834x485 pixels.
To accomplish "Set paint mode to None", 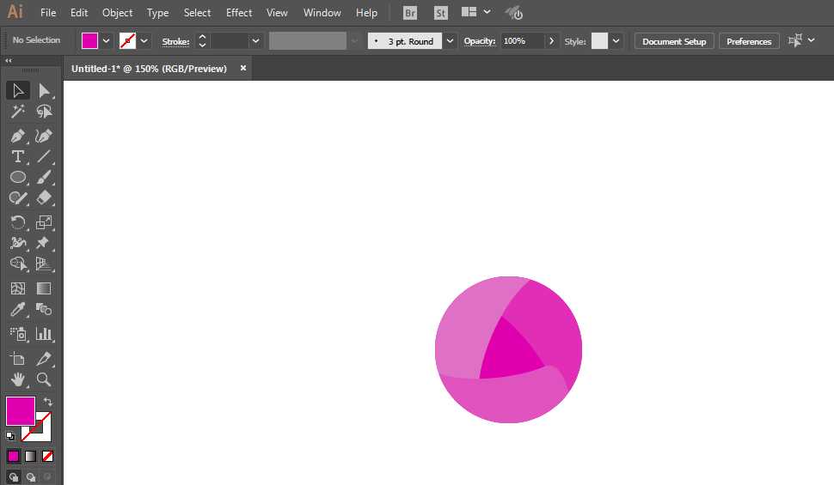I will (x=48, y=456).
